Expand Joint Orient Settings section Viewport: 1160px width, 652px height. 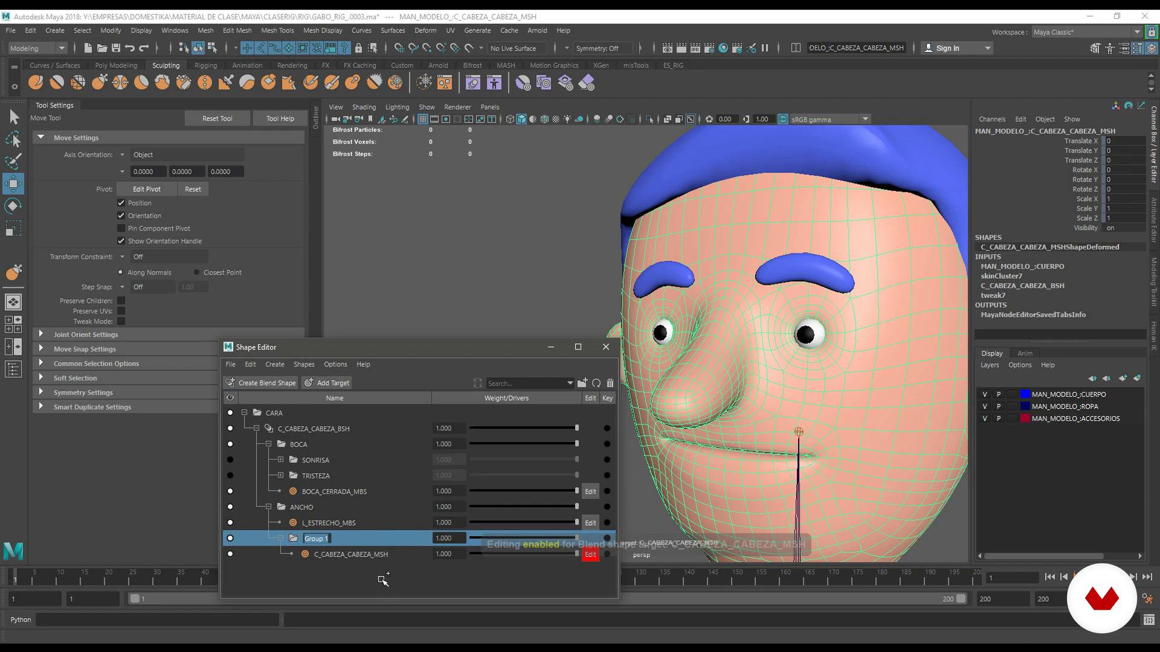pos(40,334)
